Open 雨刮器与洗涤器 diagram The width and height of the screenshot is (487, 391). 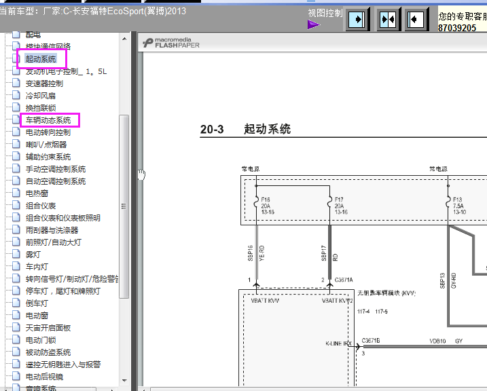point(52,230)
